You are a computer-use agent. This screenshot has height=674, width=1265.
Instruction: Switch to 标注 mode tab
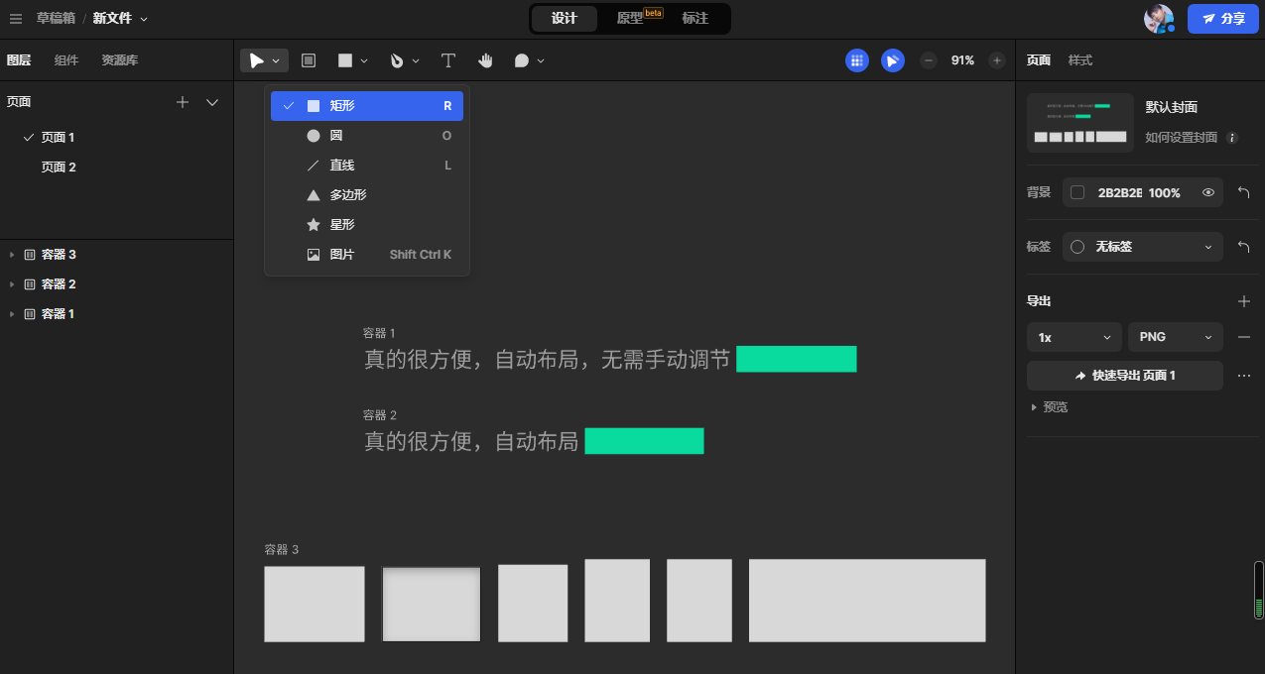(x=696, y=19)
